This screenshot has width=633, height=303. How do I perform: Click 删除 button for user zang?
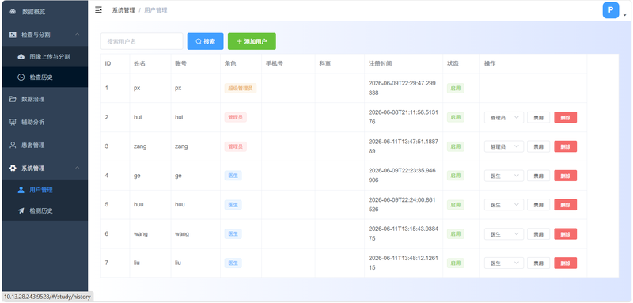[x=565, y=146]
